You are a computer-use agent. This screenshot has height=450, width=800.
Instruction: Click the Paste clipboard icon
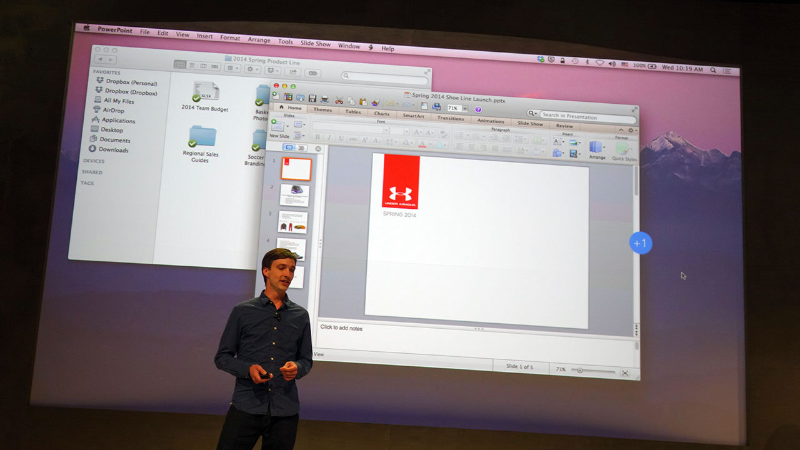pos(362,101)
